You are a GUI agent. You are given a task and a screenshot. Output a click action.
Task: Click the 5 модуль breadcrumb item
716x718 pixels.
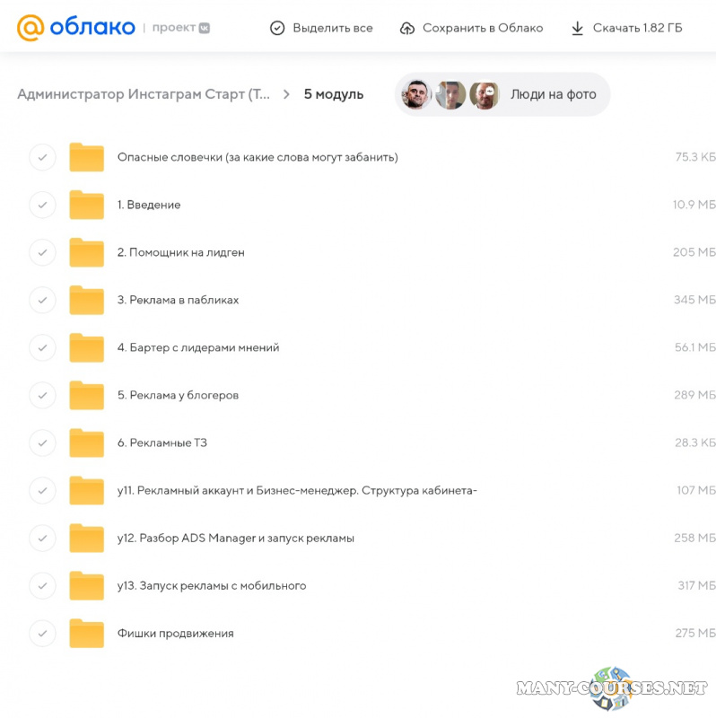[334, 94]
